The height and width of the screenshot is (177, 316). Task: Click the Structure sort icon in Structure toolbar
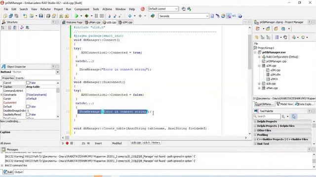(3, 28)
